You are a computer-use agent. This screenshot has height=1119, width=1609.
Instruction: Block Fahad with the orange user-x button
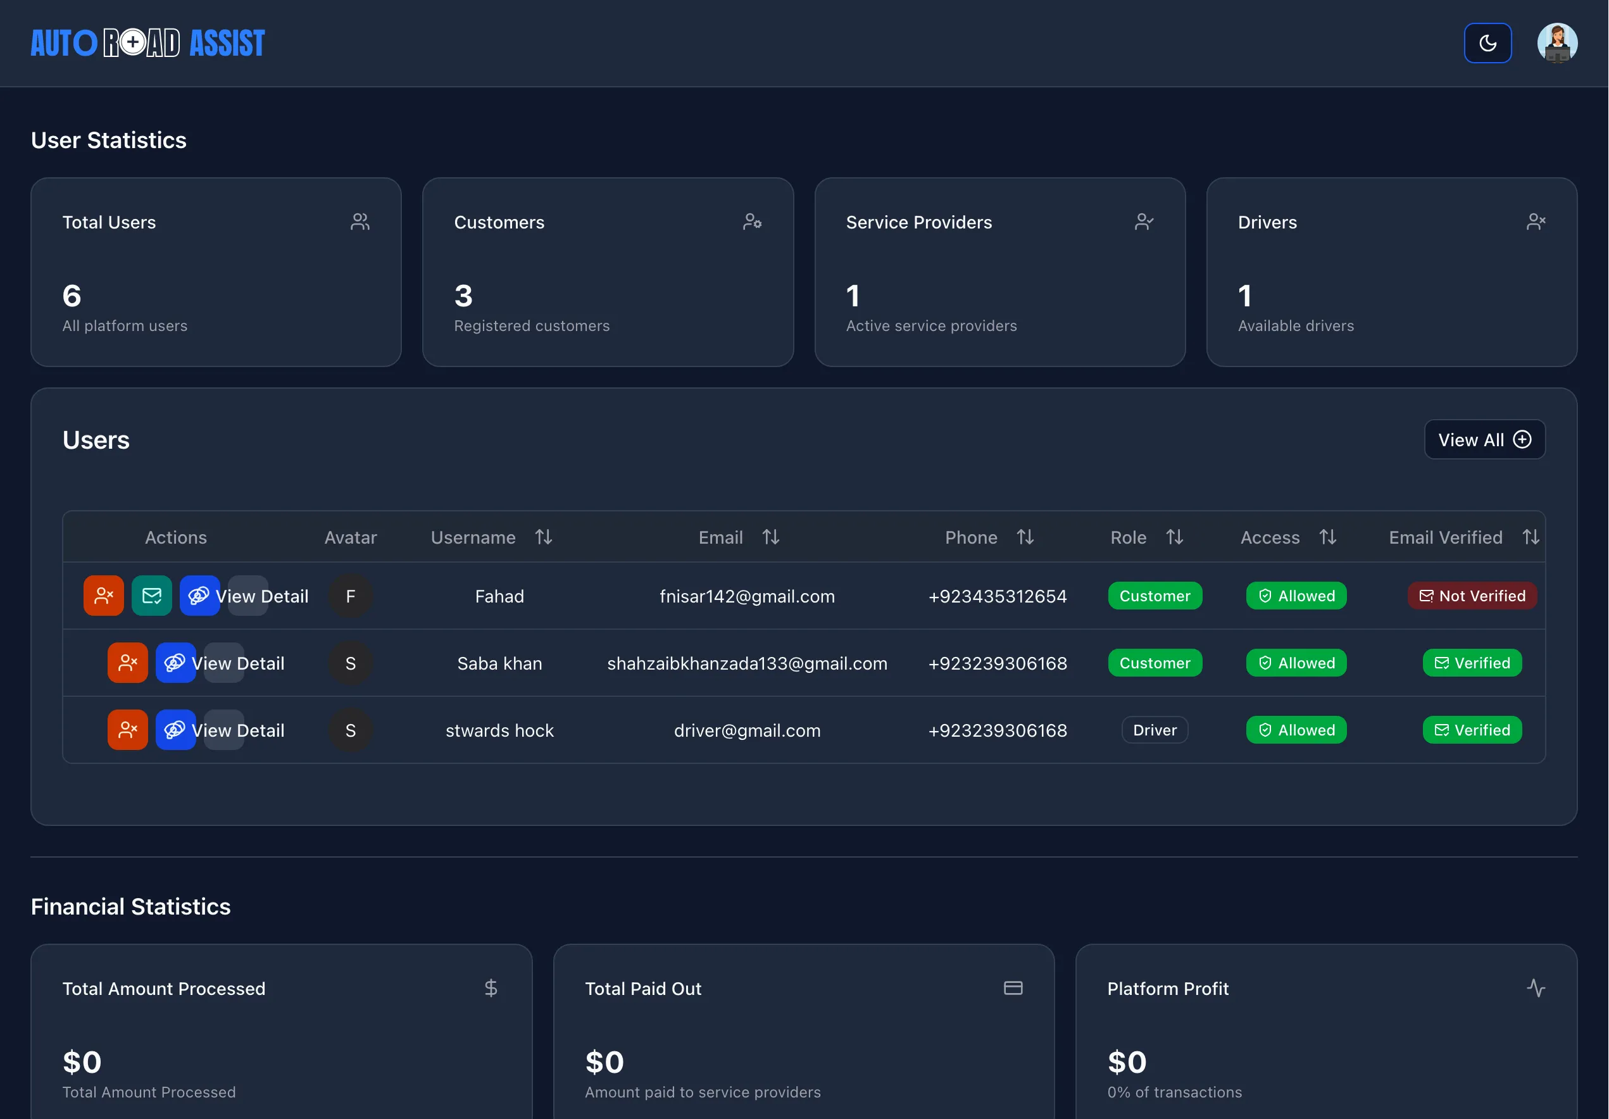(x=104, y=596)
